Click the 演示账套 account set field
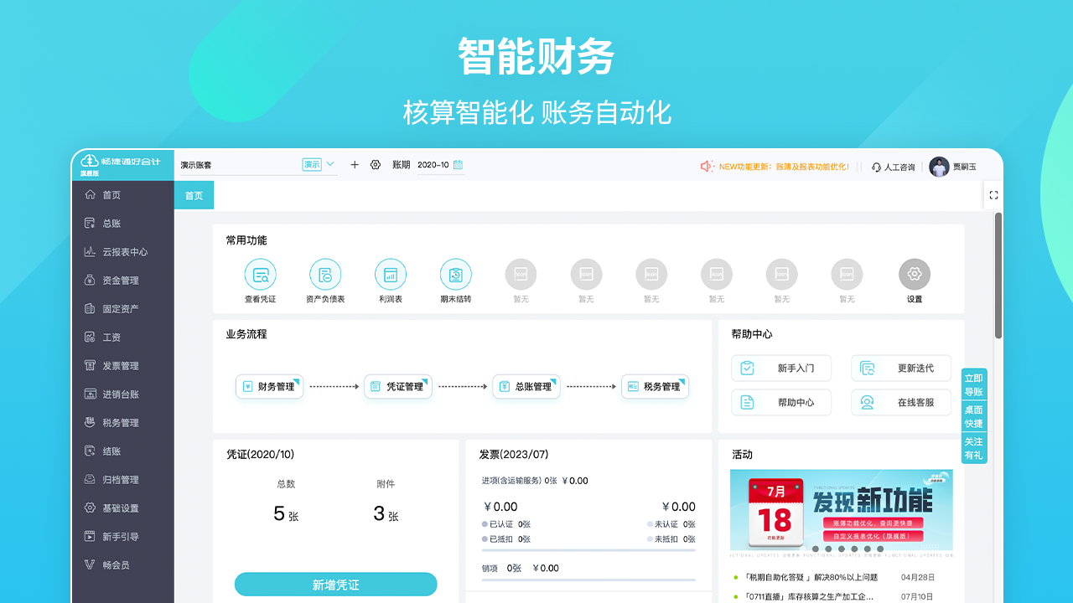 click(x=258, y=165)
